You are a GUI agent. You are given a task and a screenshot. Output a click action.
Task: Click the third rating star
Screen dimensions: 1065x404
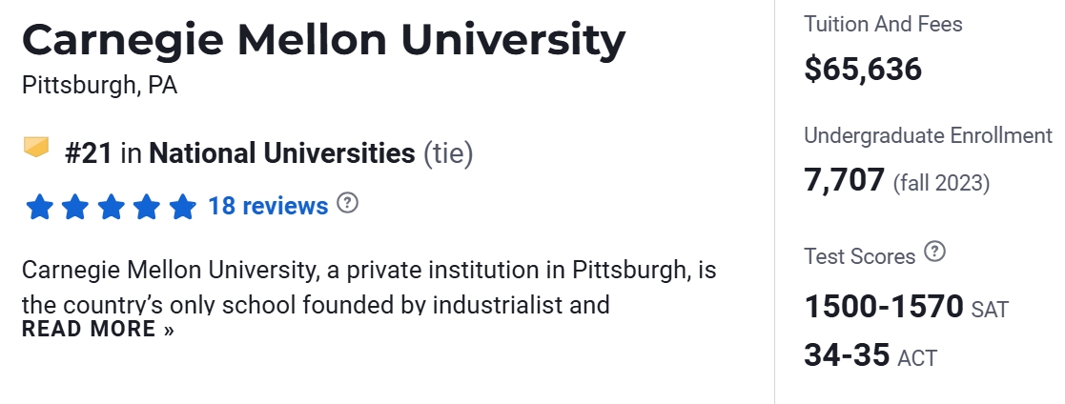click(112, 206)
